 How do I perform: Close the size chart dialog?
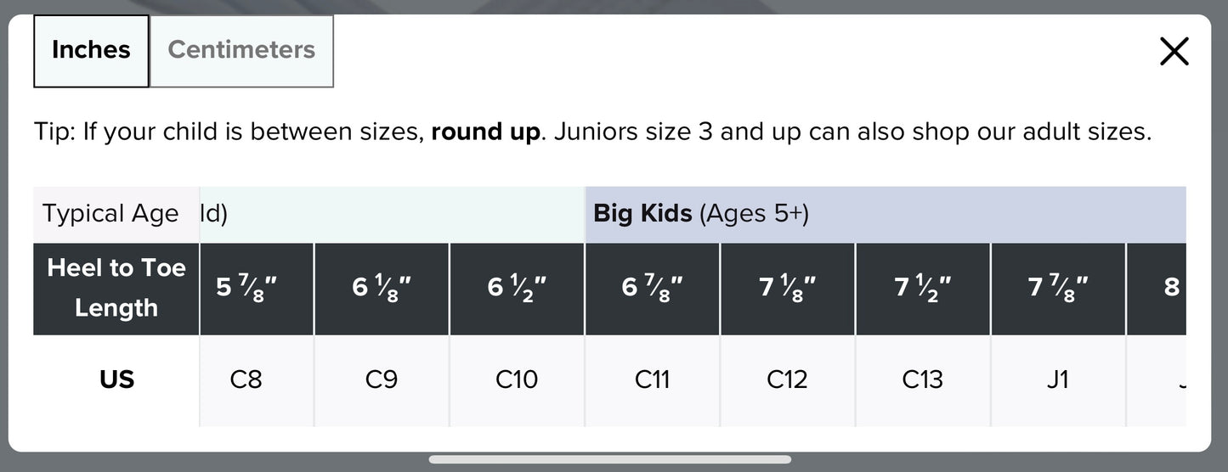tap(1174, 52)
